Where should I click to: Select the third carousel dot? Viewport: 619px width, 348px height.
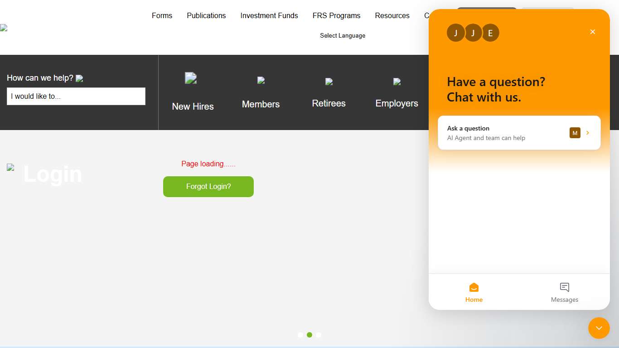(319, 335)
